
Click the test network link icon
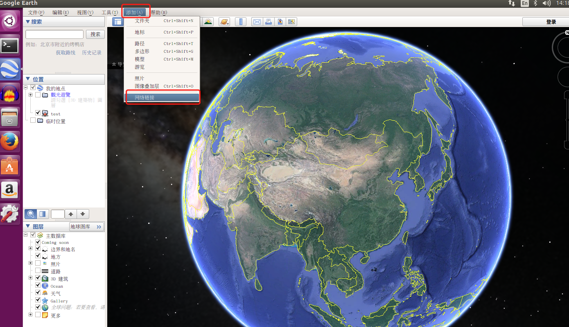[45, 113]
